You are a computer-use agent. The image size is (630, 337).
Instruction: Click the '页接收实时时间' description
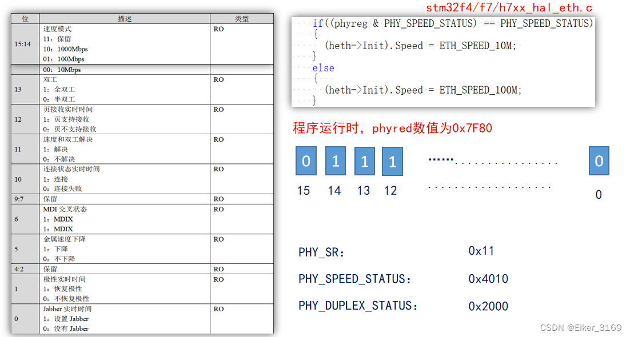(68, 109)
